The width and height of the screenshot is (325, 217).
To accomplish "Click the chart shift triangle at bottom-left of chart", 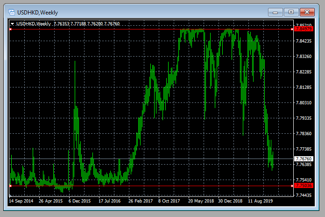I will 10,195.
